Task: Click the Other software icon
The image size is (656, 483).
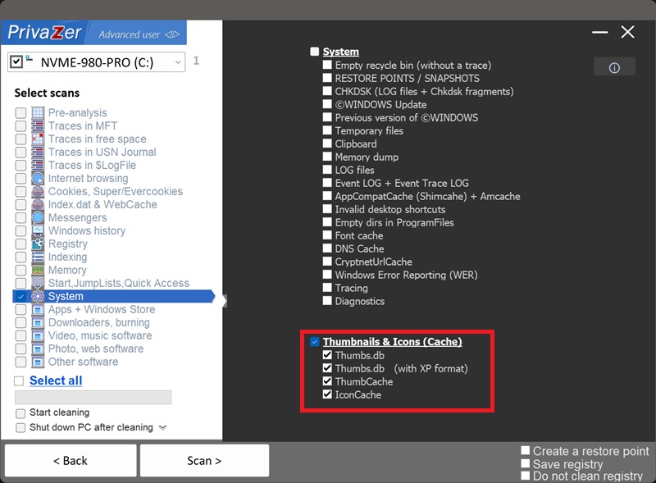Action: [x=38, y=362]
